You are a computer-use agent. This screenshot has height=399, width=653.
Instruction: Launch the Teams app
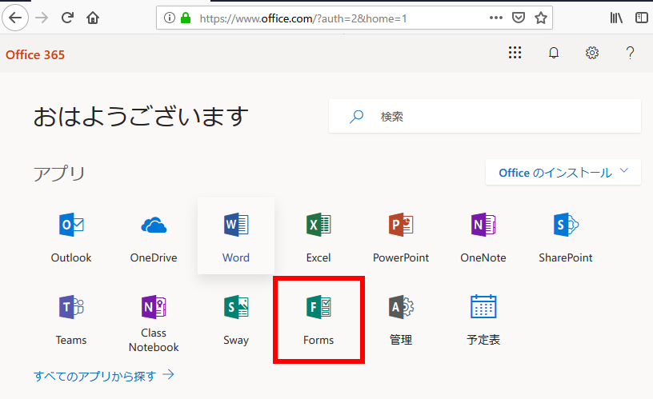coord(71,320)
